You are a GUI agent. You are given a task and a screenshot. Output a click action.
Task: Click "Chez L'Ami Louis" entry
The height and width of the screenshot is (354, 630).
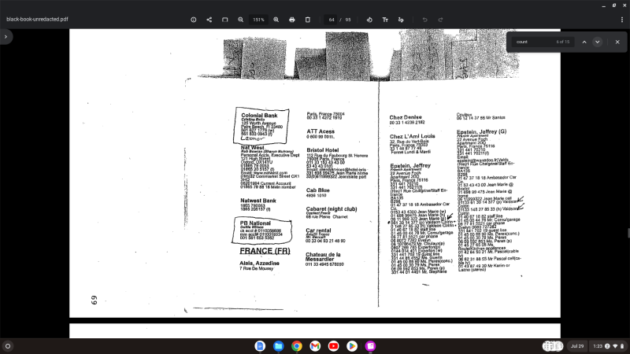412,136
